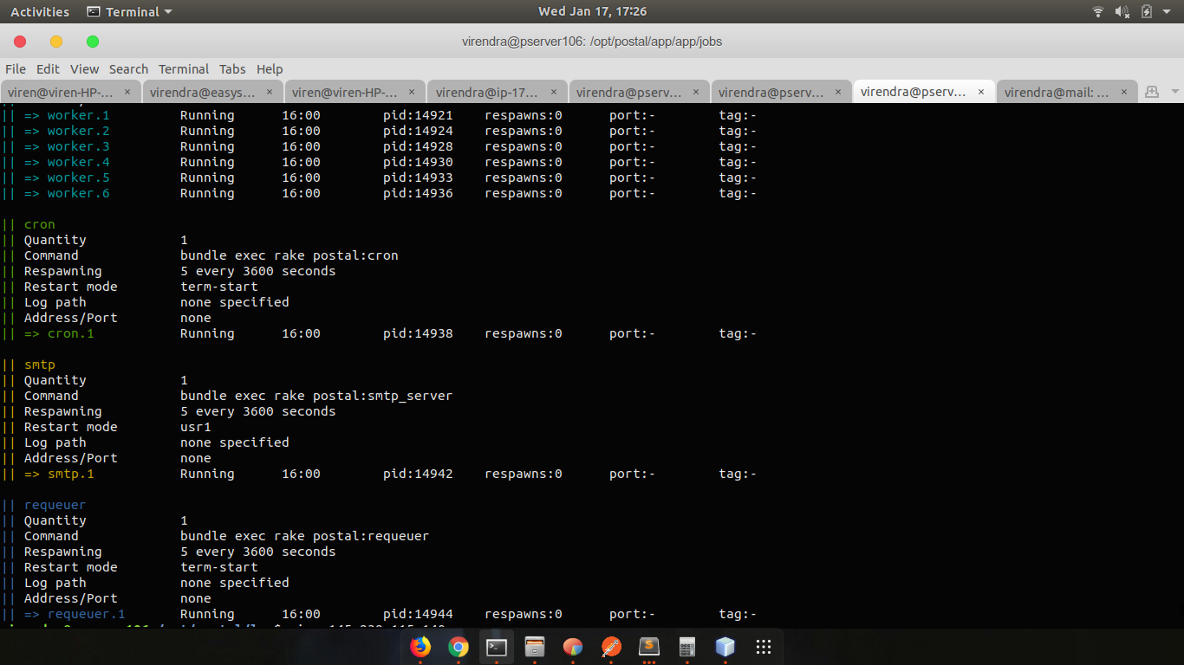Image resolution: width=1184 pixels, height=665 pixels.
Task: Close the virendra@mail terminal tab
Action: 1124,91
